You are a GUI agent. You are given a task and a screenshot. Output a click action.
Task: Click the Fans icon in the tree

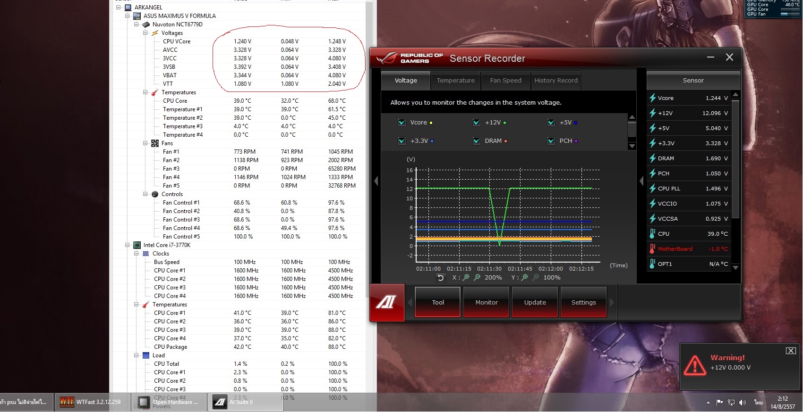[x=155, y=143]
